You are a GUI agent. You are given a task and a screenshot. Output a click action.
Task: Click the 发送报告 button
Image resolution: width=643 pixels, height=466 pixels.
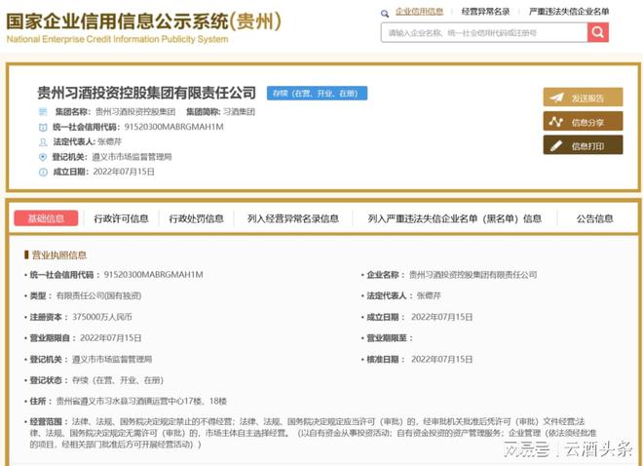[x=584, y=97]
